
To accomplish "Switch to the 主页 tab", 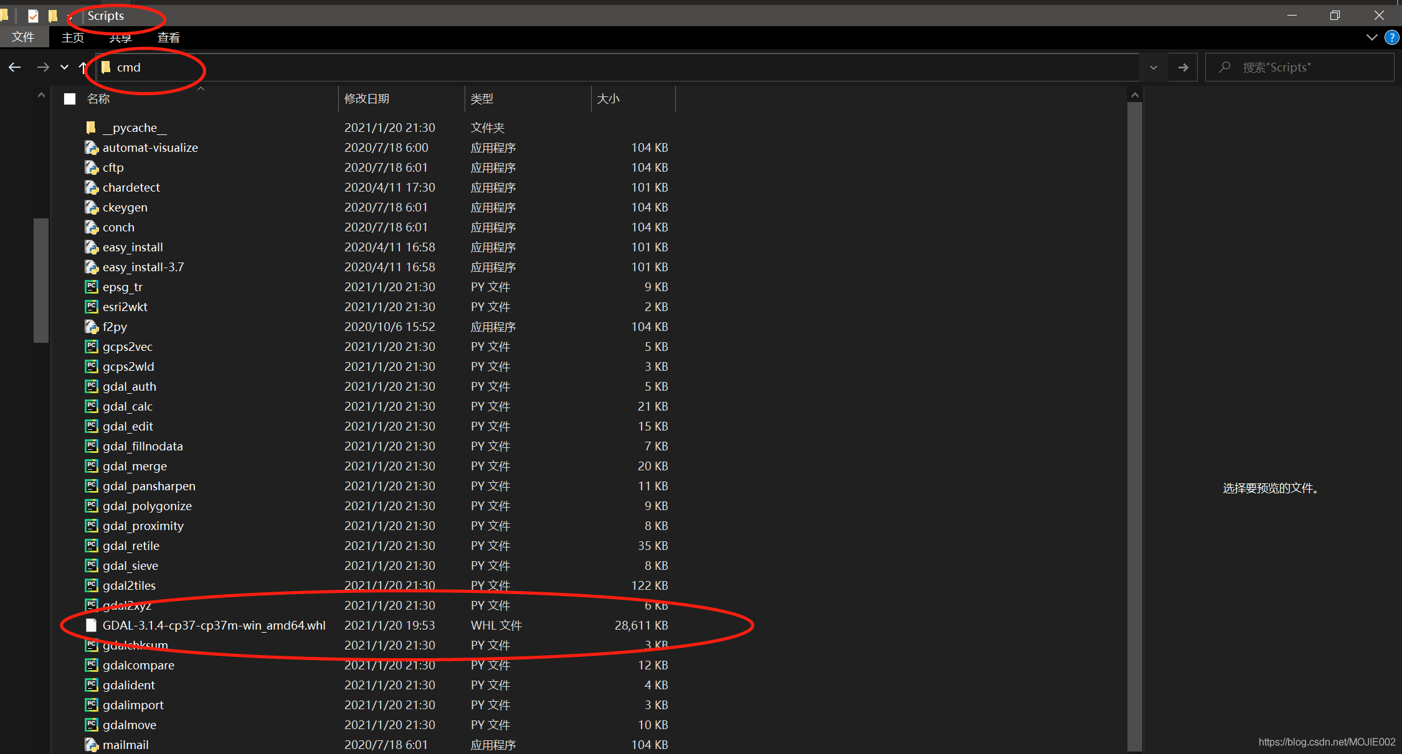I will click(x=73, y=37).
